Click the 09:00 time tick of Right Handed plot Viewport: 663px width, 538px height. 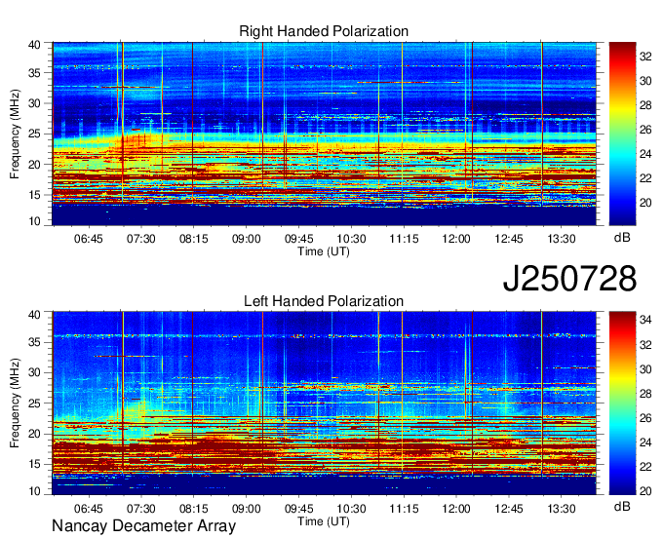click(246, 239)
